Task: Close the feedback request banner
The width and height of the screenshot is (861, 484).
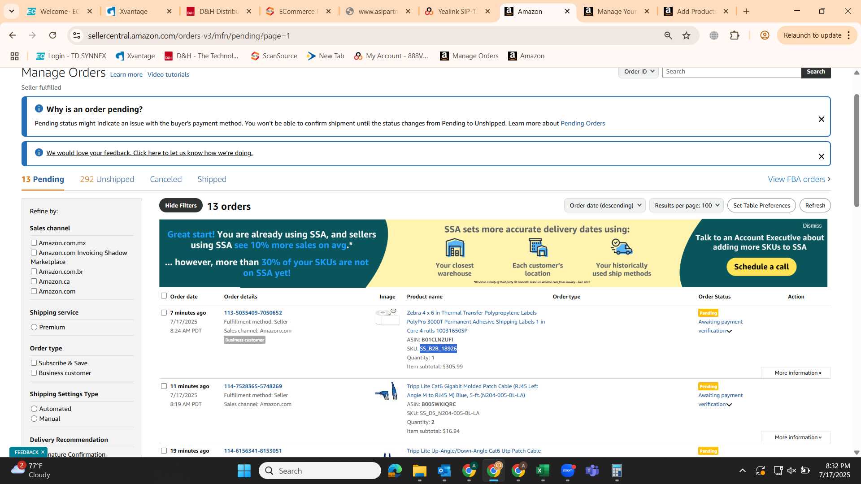Action: click(821, 156)
